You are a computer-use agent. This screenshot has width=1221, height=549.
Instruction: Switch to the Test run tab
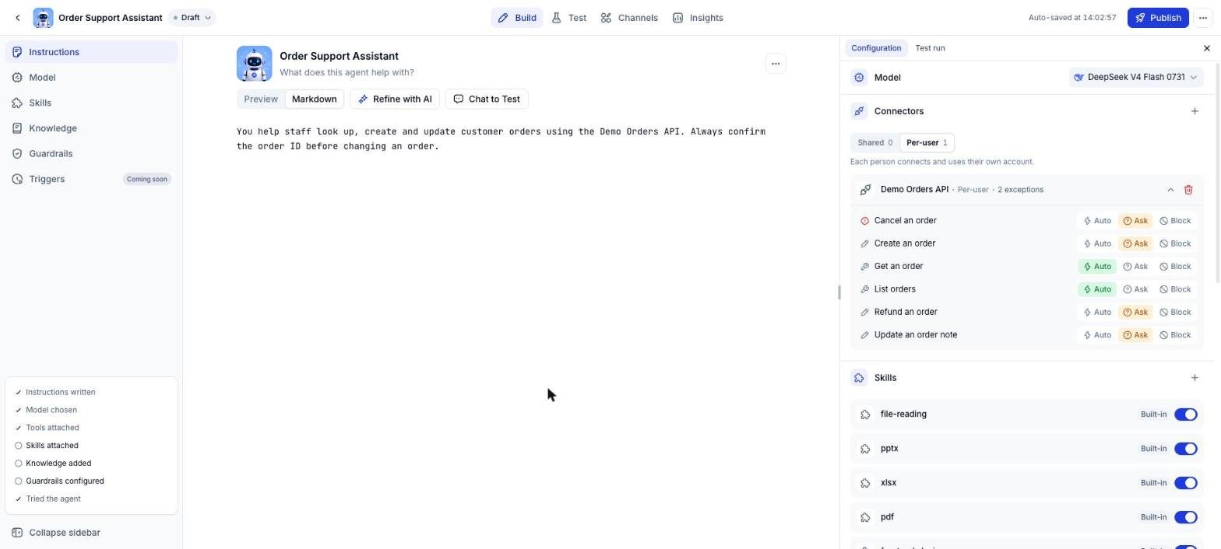tap(930, 48)
